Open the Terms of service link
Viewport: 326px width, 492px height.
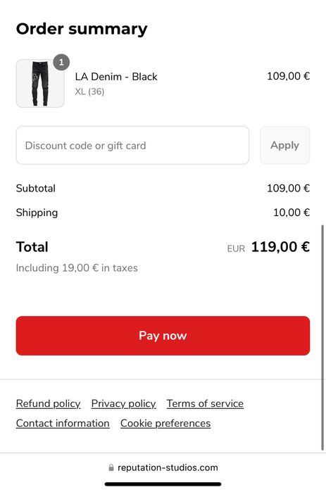point(205,403)
